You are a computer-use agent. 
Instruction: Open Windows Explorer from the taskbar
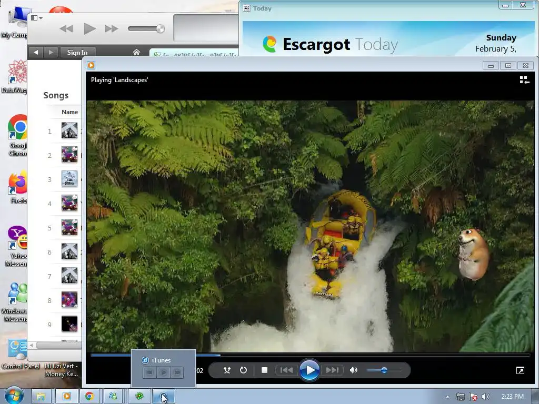pos(41,397)
